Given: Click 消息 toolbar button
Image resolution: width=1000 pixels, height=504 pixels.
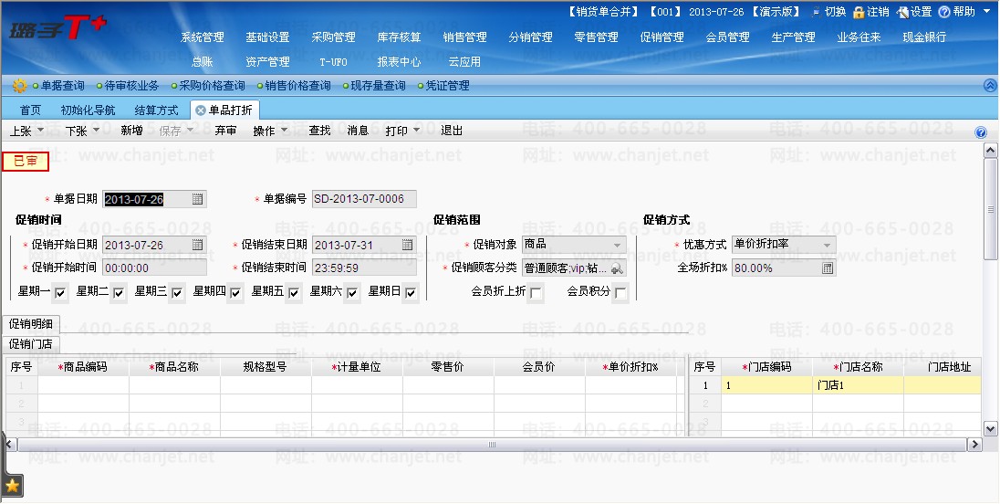Looking at the screenshot, I should [358, 131].
